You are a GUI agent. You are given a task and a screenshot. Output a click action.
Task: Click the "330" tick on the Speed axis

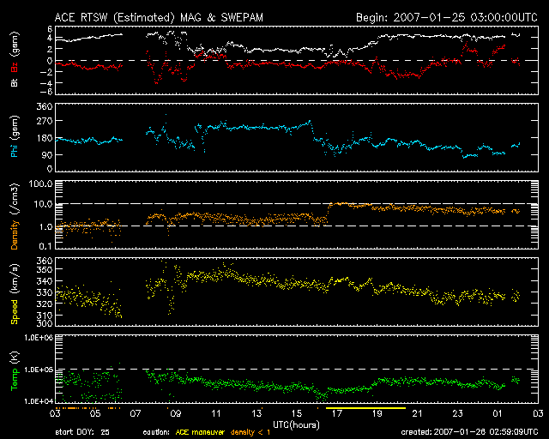pyautogui.click(x=45, y=292)
